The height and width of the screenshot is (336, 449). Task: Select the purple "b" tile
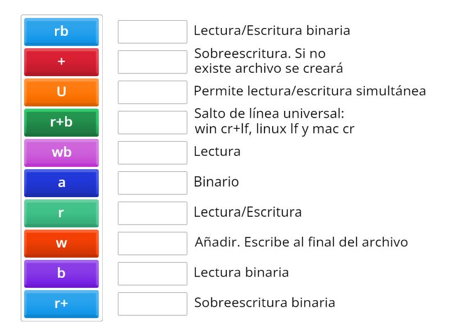pyautogui.click(x=61, y=274)
